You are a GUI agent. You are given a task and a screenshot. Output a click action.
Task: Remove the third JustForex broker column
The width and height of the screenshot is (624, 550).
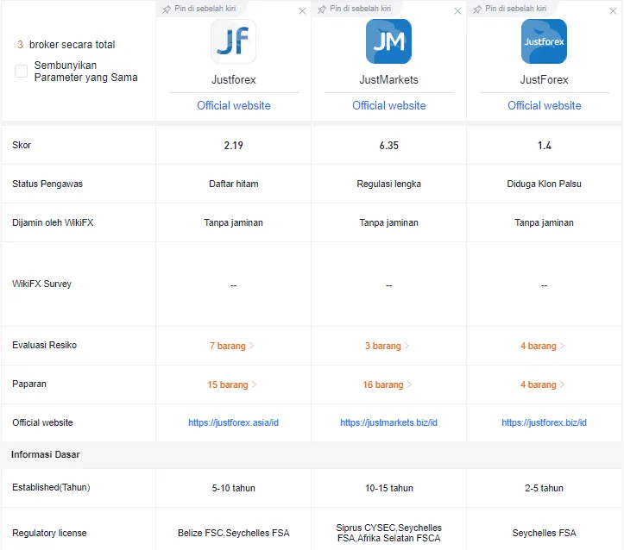[613, 11]
